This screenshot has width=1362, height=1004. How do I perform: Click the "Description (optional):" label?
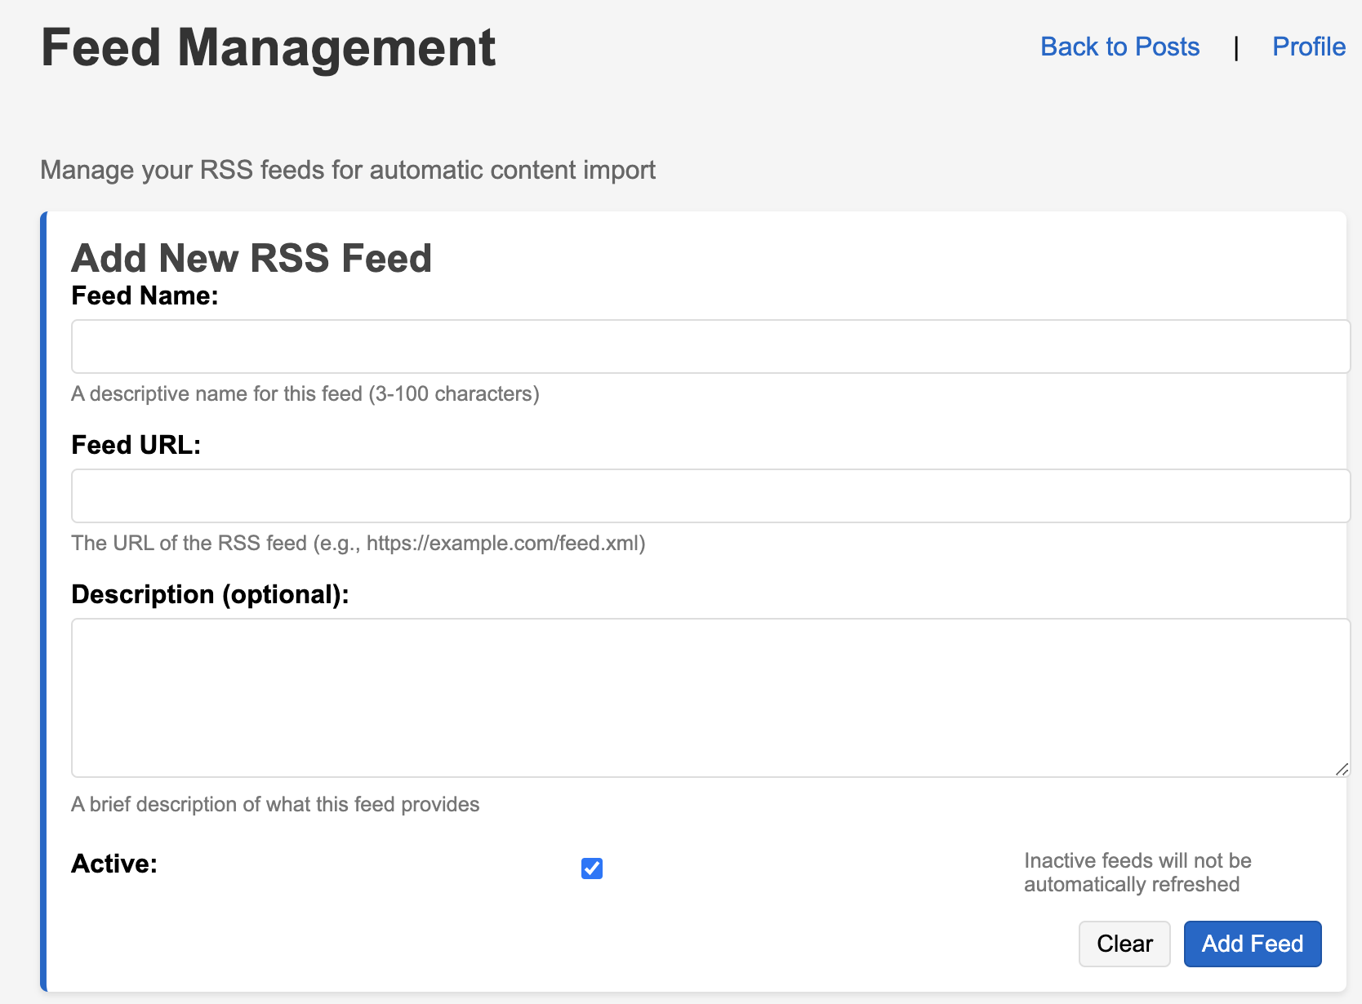click(x=210, y=594)
